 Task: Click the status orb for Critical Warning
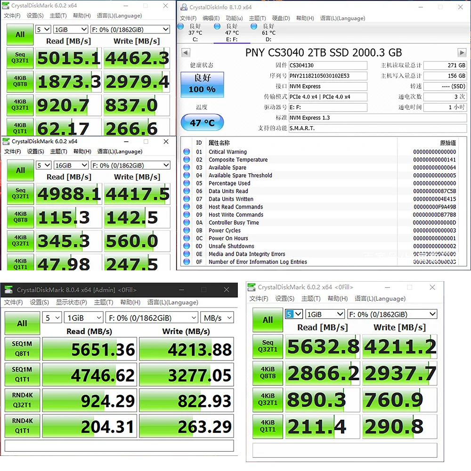187,151
